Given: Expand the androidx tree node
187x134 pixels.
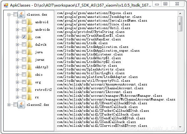Looking at the screenshot, I should (x=17, y=29).
